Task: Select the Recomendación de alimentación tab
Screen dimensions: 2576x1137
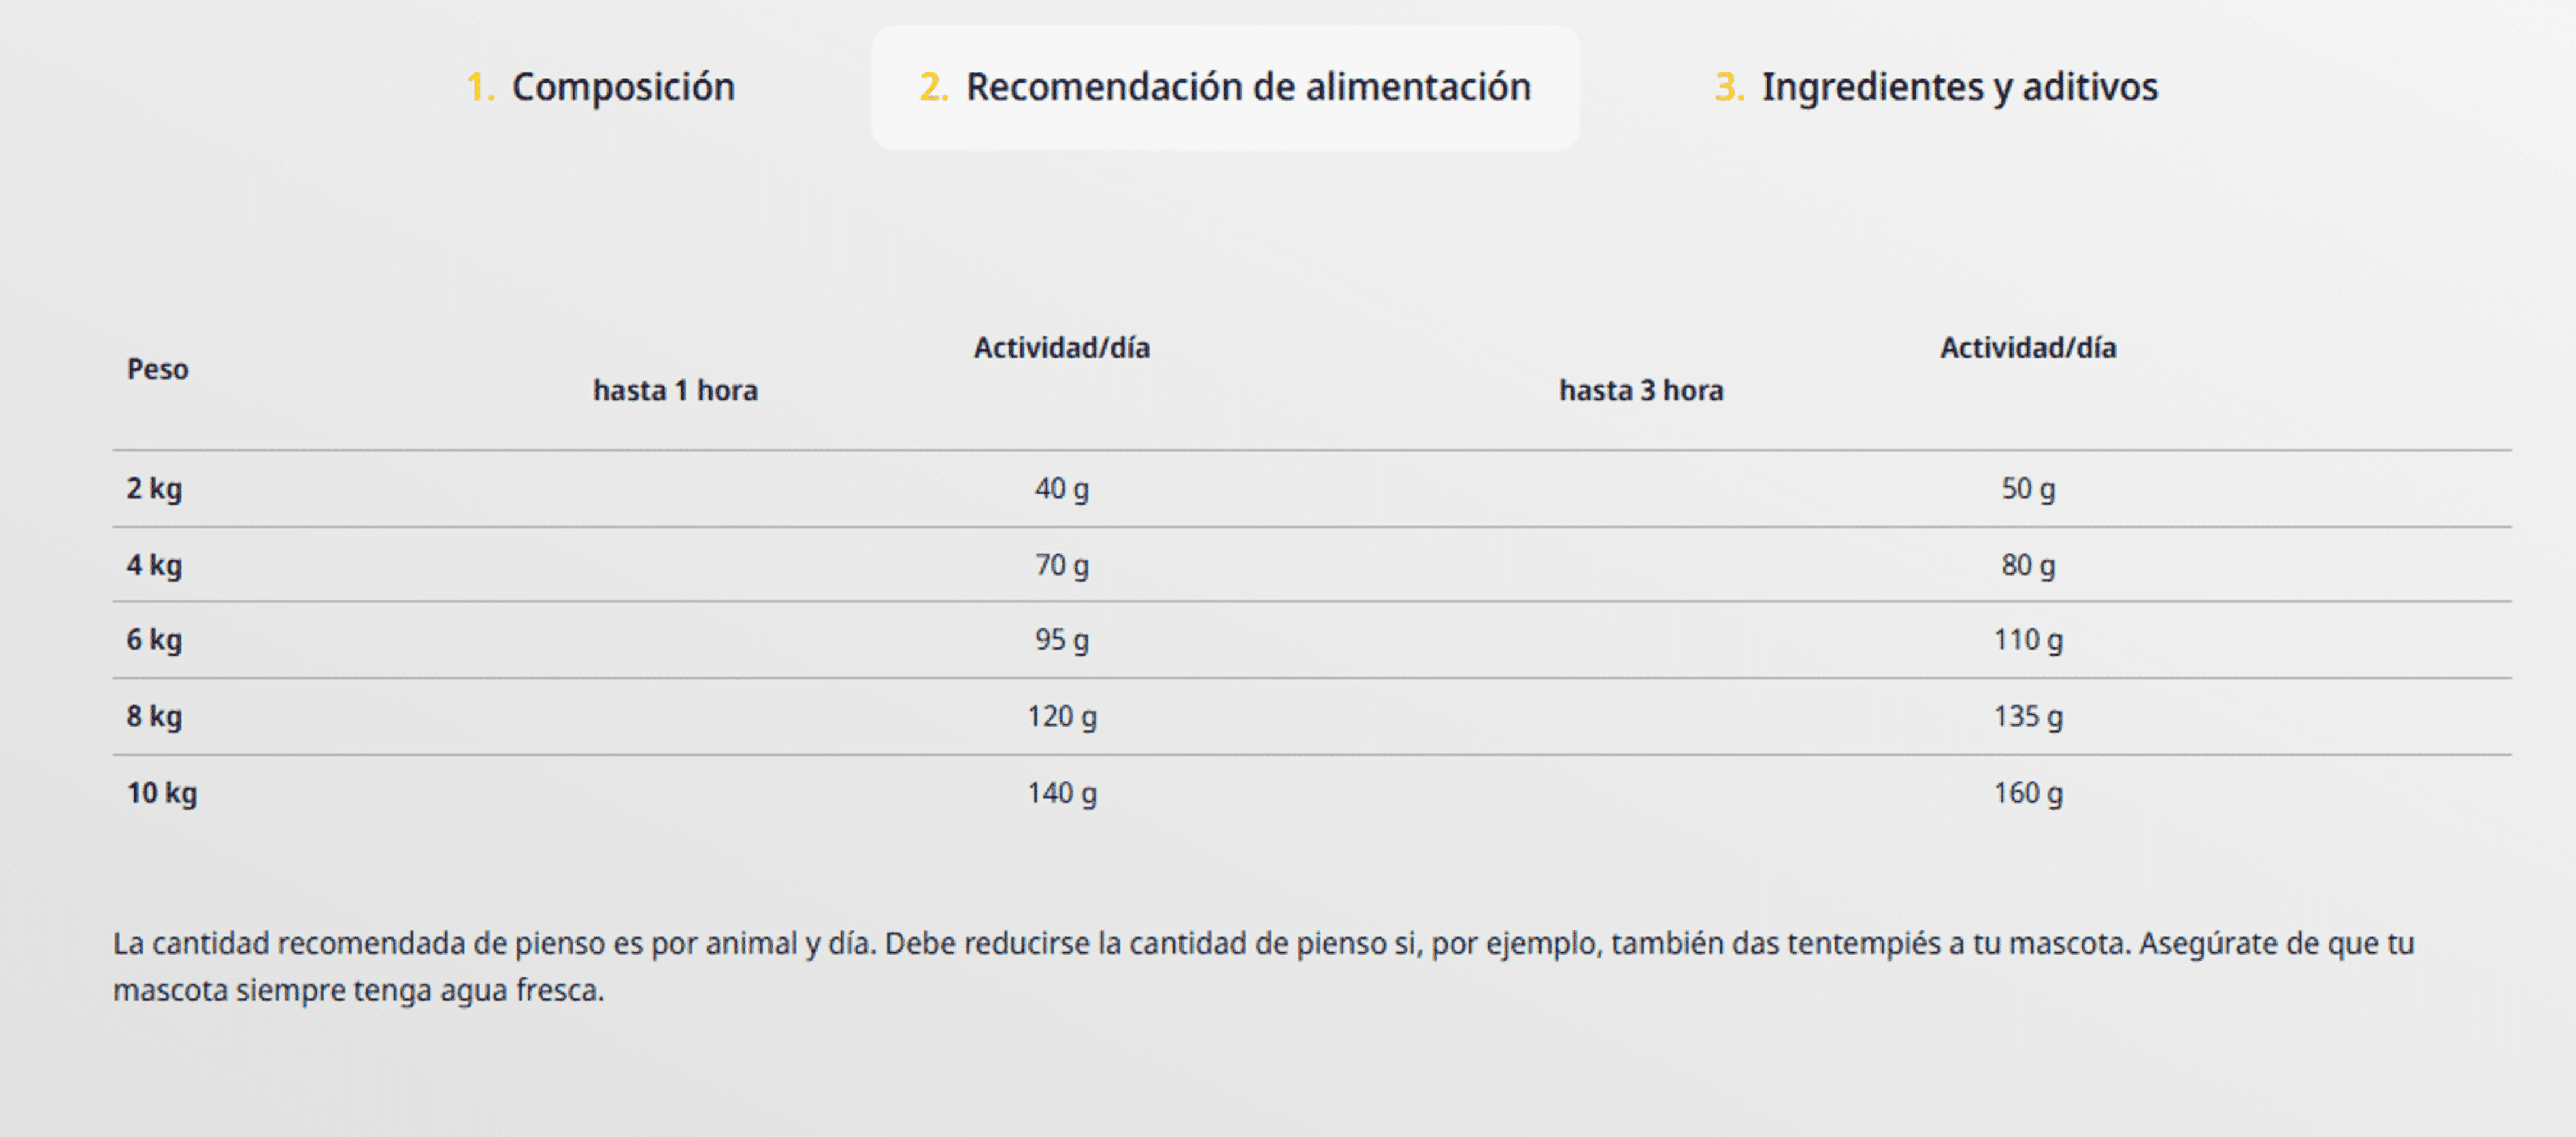Action: 1225,88
